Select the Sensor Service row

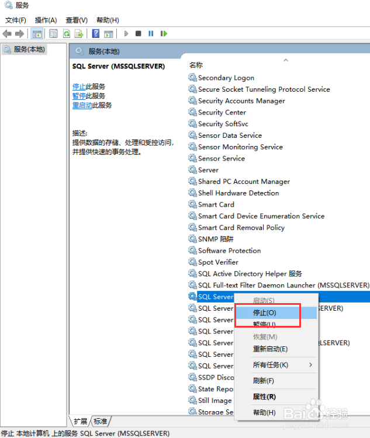pos(221,159)
